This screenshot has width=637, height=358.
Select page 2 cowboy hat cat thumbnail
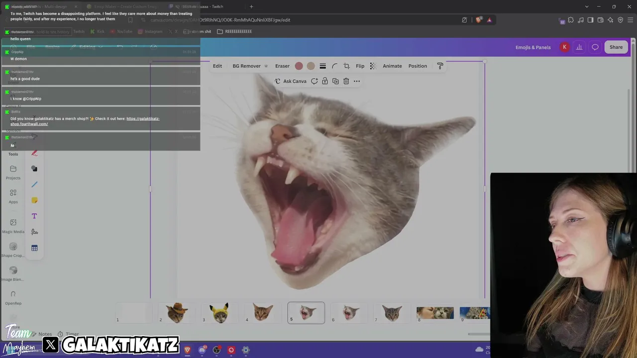pyautogui.click(x=177, y=313)
